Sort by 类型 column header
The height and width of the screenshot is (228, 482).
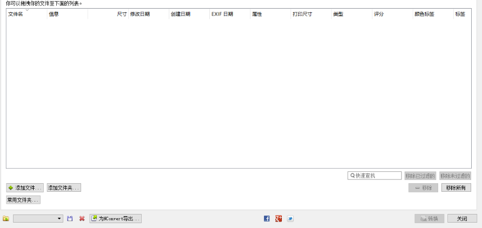click(352, 14)
